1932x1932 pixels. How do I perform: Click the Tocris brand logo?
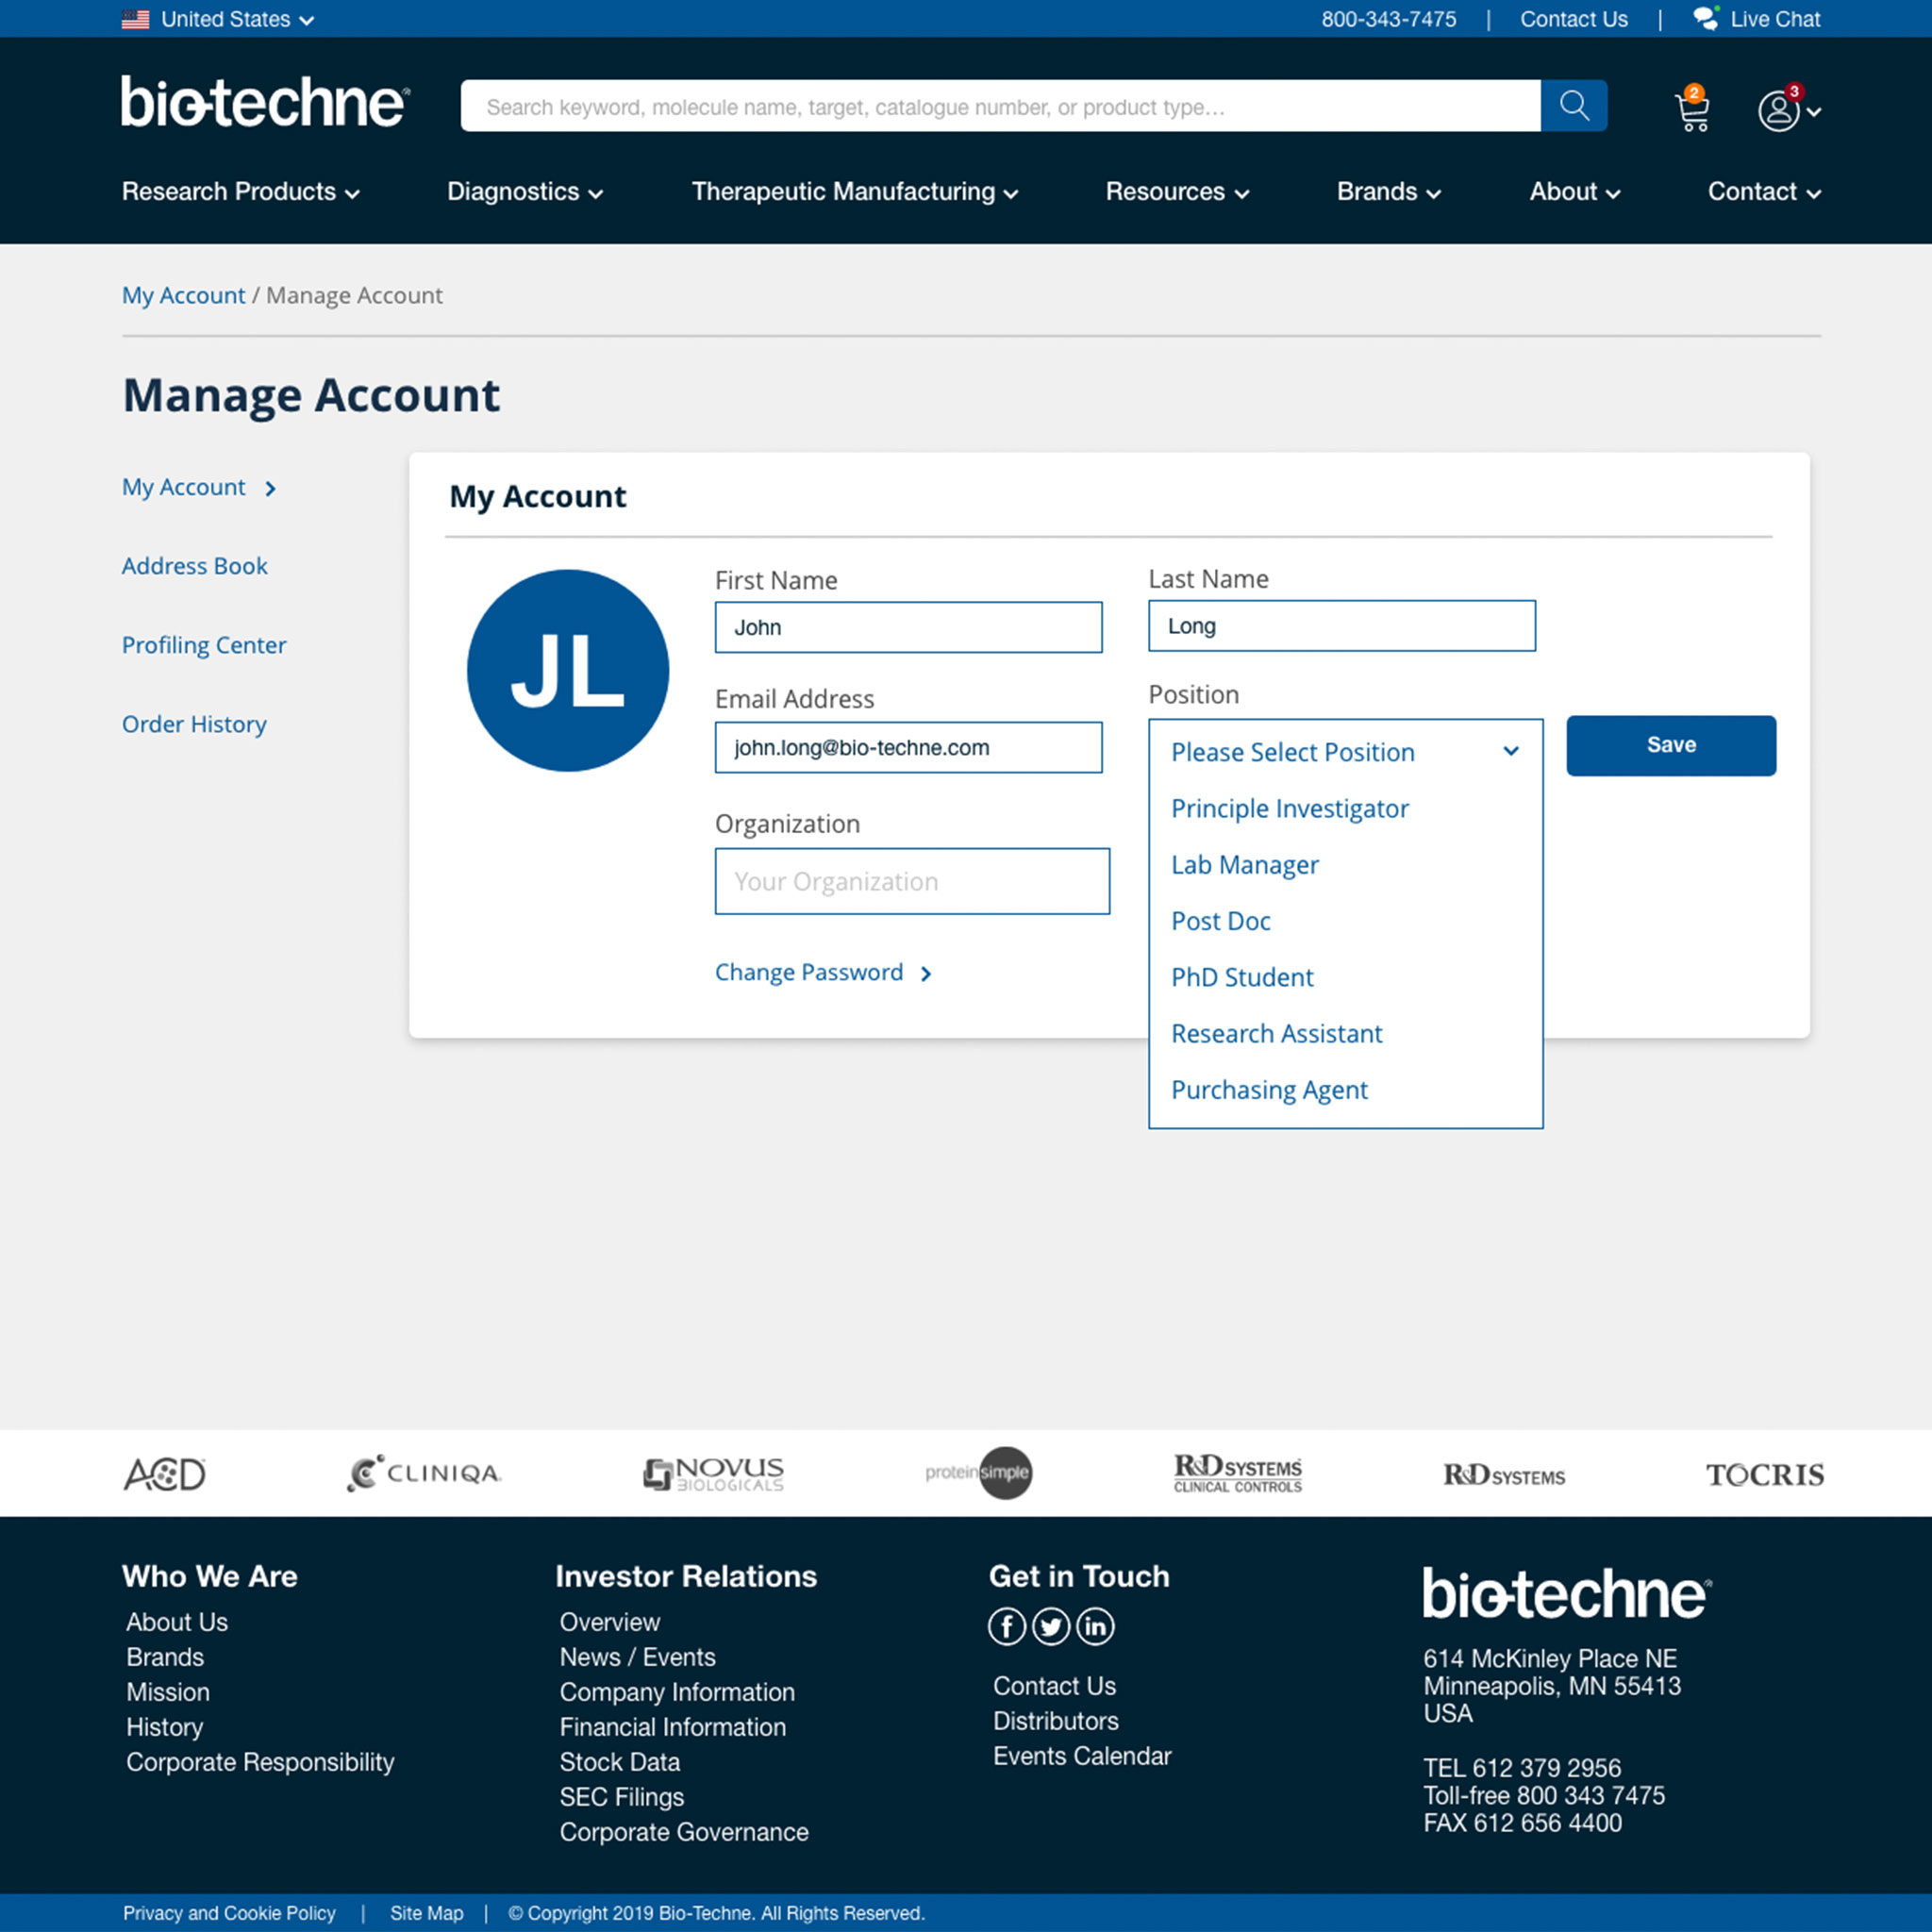(1765, 1475)
